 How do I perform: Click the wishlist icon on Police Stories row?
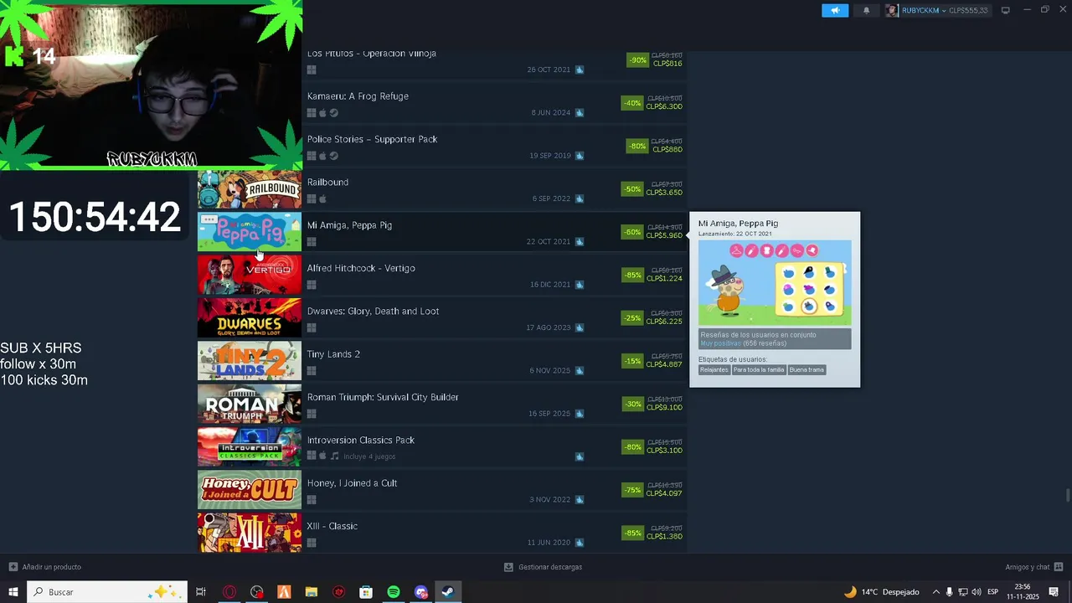[580, 156]
